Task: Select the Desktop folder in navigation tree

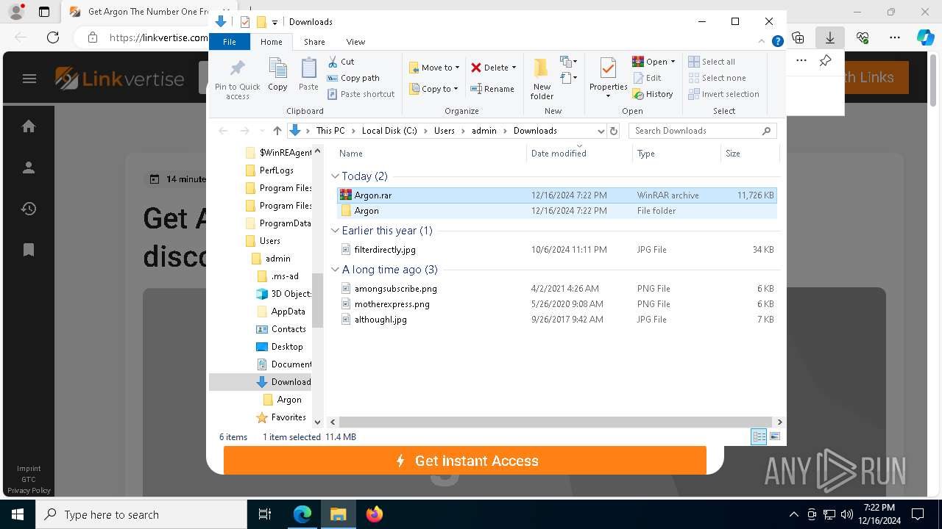Action: coord(287,347)
